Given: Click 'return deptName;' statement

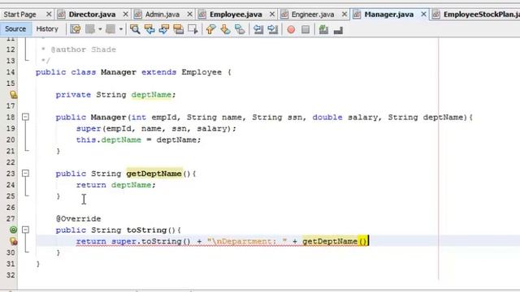Looking at the screenshot, I should point(115,185).
